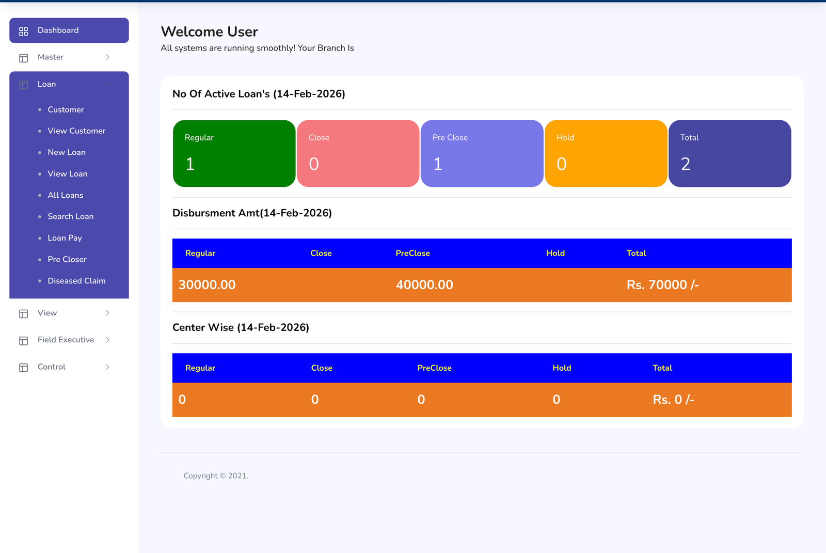Click the No Of Active Loan's heading
The width and height of the screenshot is (826, 553).
click(259, 94)
